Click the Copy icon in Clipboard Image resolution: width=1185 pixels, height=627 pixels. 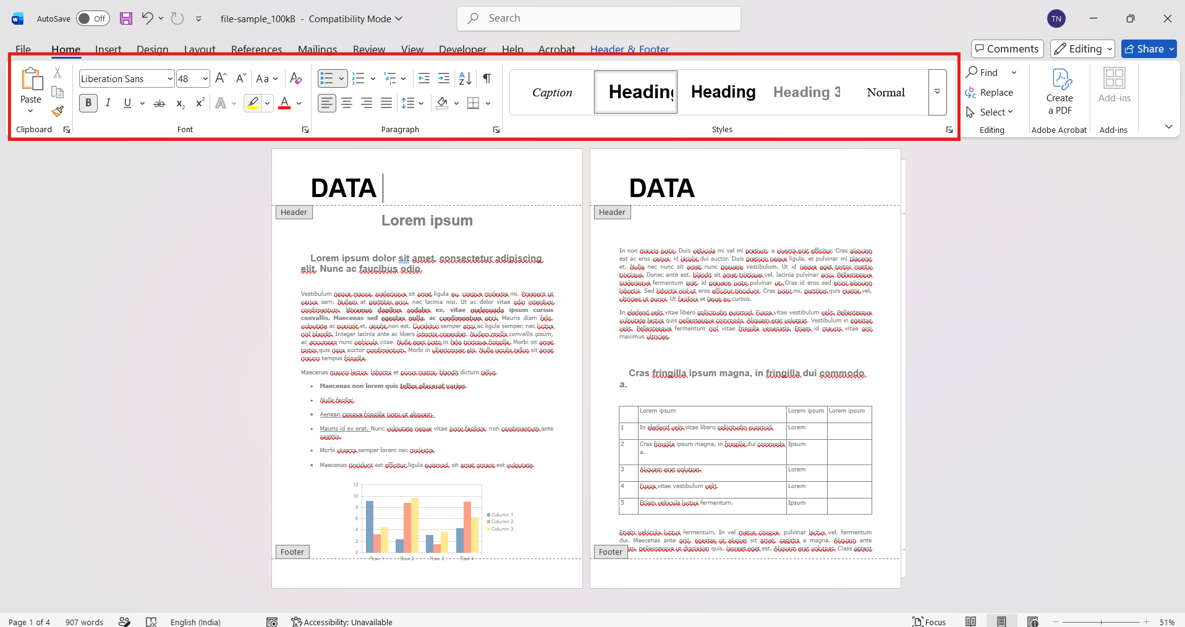(57, 92)
